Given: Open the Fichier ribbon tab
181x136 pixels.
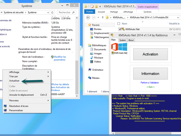Looking at the screenshot, I should pyautogui.click(x=90, y=12).
